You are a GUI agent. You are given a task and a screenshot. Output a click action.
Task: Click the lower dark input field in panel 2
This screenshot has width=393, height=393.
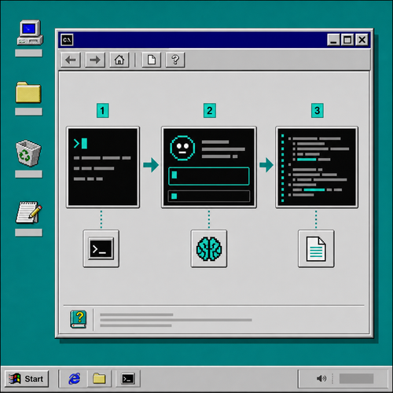[x=209, y=196]
